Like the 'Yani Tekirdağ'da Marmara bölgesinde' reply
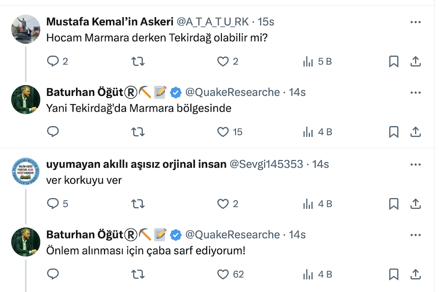The width and height of the screenshot is (441, 292). (223, 132)
